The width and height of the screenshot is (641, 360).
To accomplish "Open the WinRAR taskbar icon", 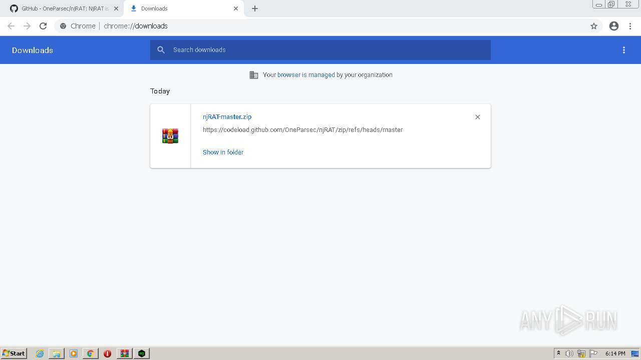I will coord(125,353).
